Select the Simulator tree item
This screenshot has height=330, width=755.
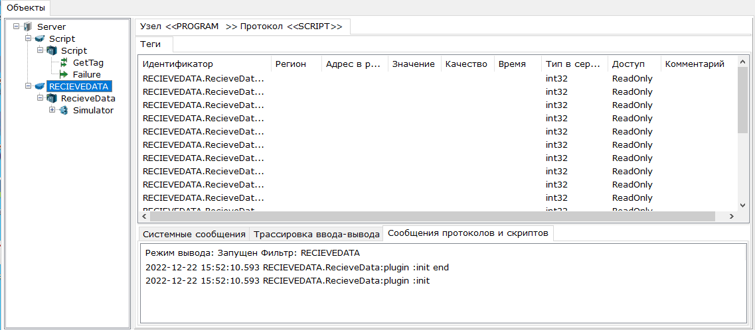coord(93,111)
